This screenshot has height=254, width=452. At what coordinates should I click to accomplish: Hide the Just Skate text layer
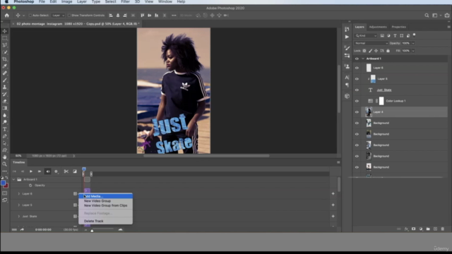tap(357, 90)
